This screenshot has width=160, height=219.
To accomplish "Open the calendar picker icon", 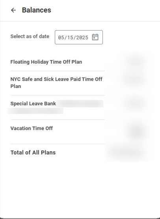I will point(95,37).
